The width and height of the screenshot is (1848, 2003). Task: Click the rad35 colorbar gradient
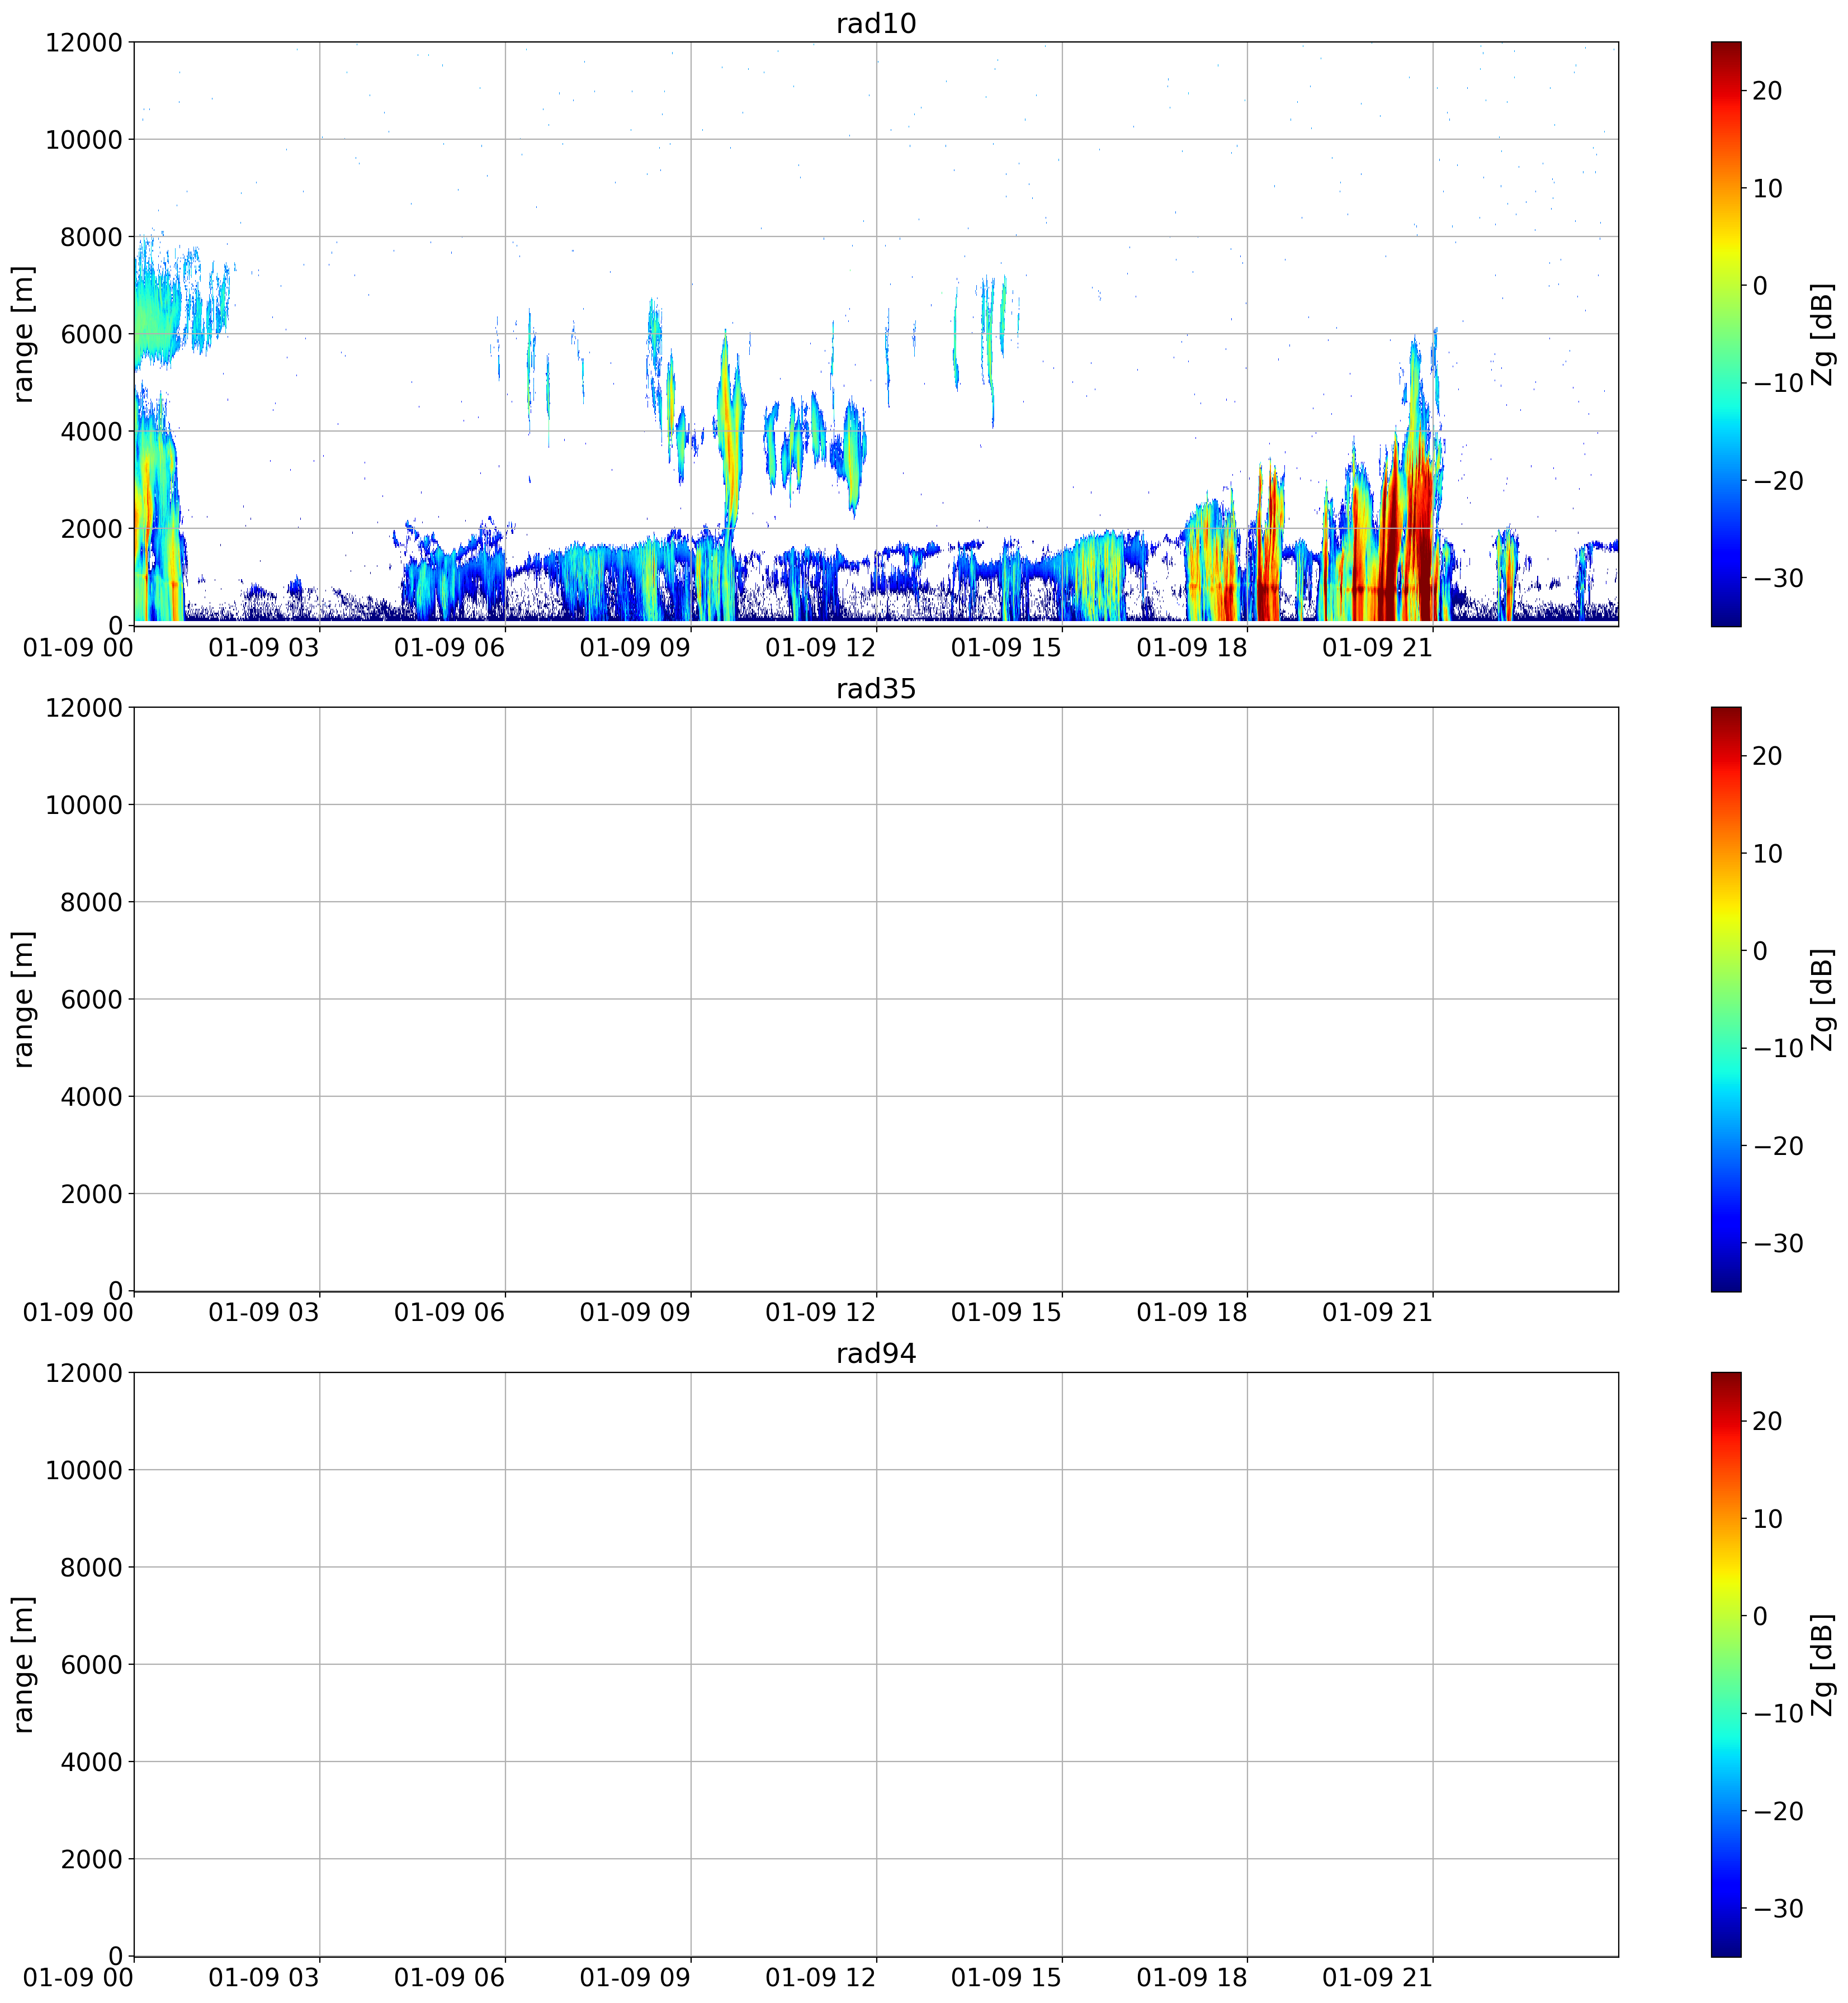[x=1726, y=999]
